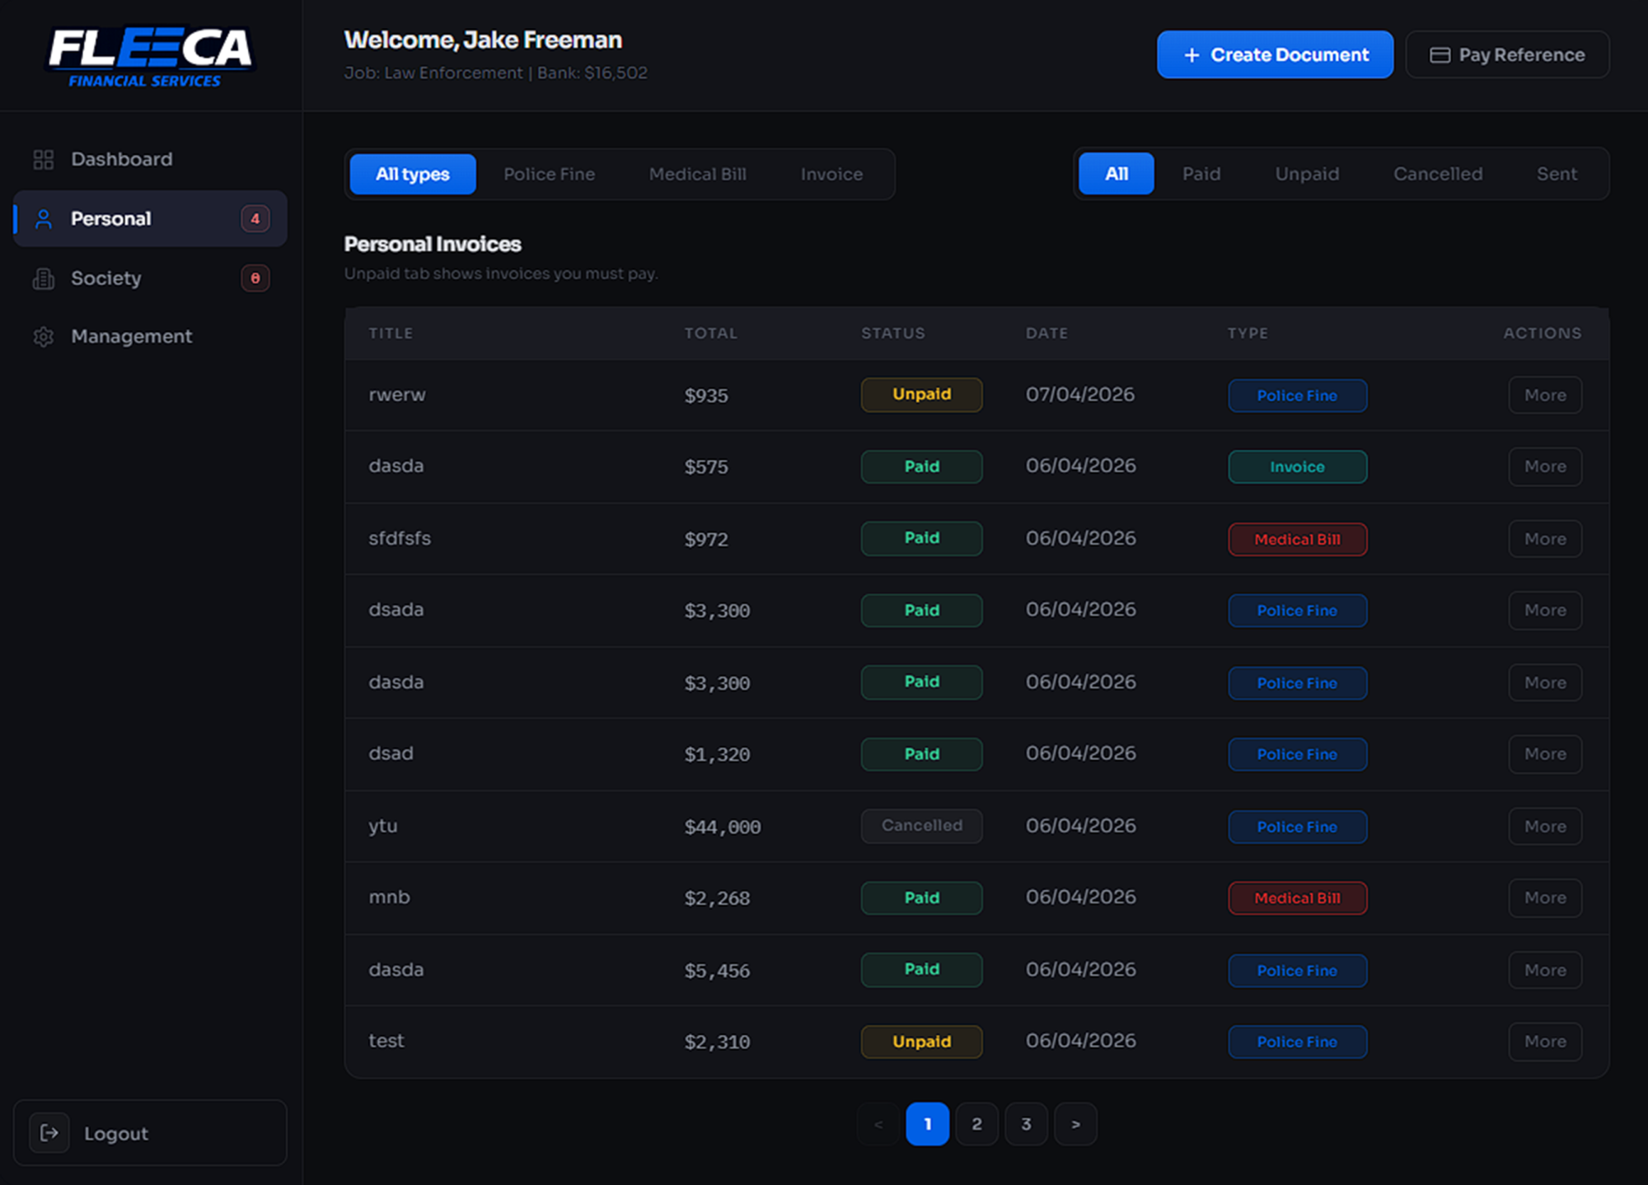Go to next page arrow
This screenshot has height=1185, width=1648.
click(1075, 1124)
